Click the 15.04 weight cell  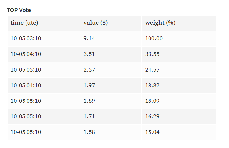coord(179,132)
